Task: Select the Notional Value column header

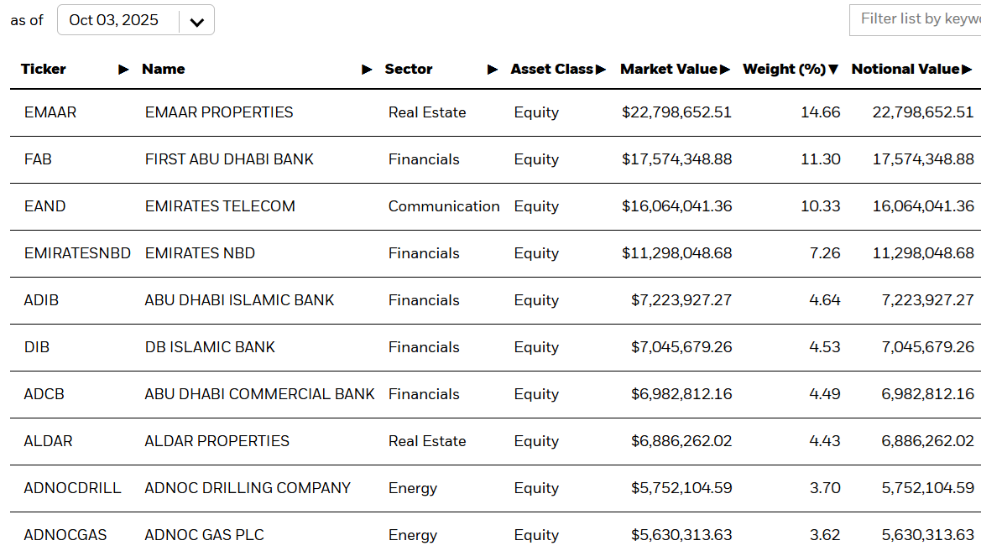Action: tap(906, 69)
